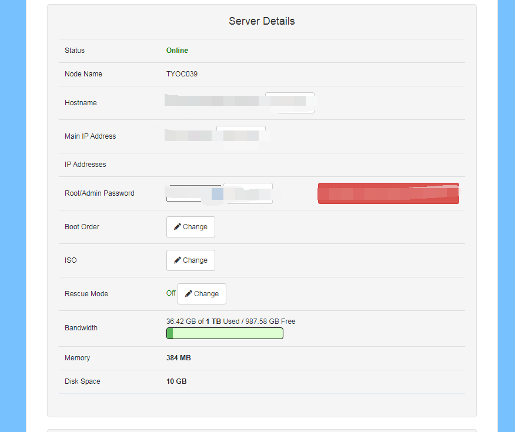Click the Server Details heading
Viewport: 515px width, 432px height.
(x=262, y=21)
